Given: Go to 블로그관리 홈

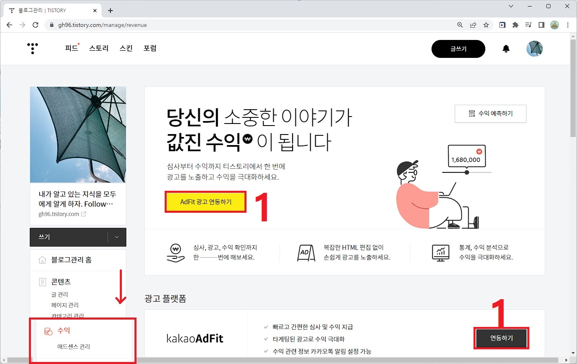Looking at the screenshot, I should click(x=71, y=260).
